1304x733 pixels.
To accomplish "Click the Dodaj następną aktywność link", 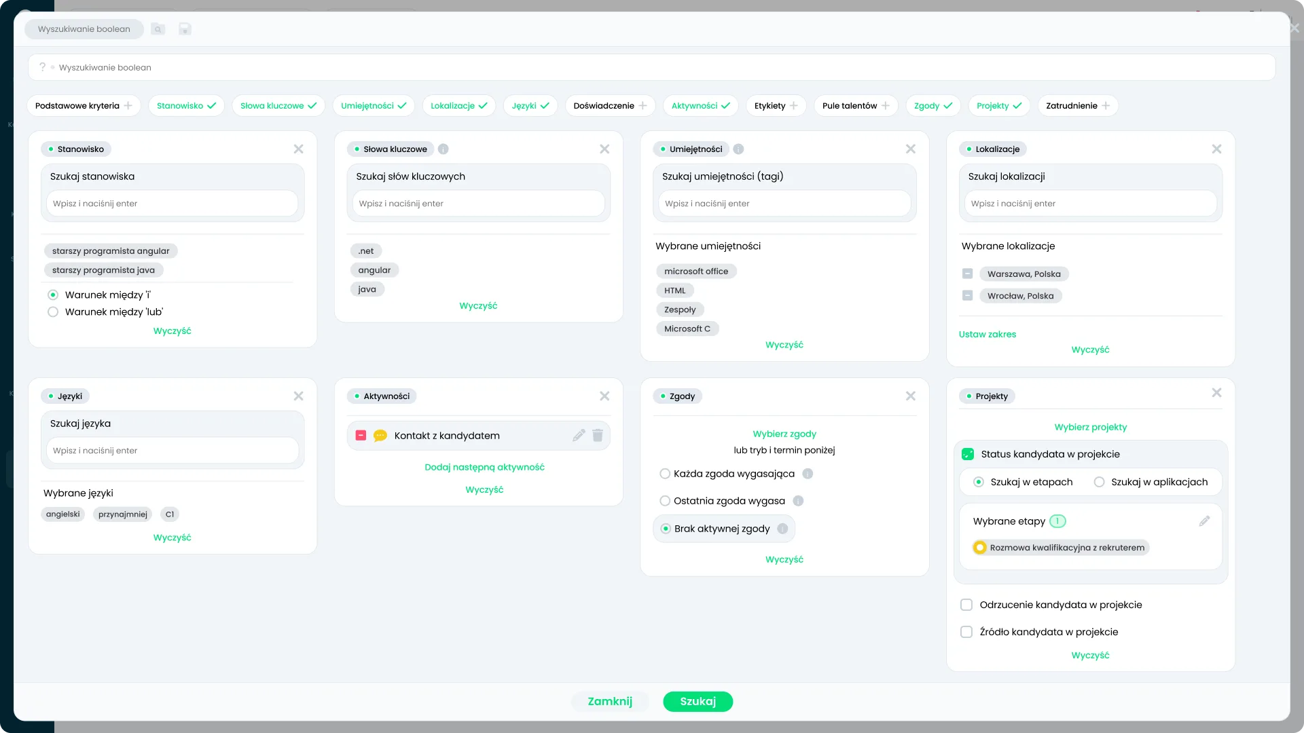I will tap(484, 467).
